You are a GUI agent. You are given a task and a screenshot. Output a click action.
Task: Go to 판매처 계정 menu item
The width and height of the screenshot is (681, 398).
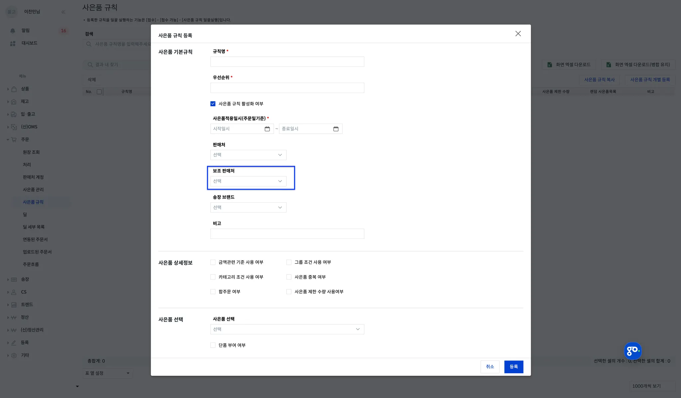coord(33,177)
